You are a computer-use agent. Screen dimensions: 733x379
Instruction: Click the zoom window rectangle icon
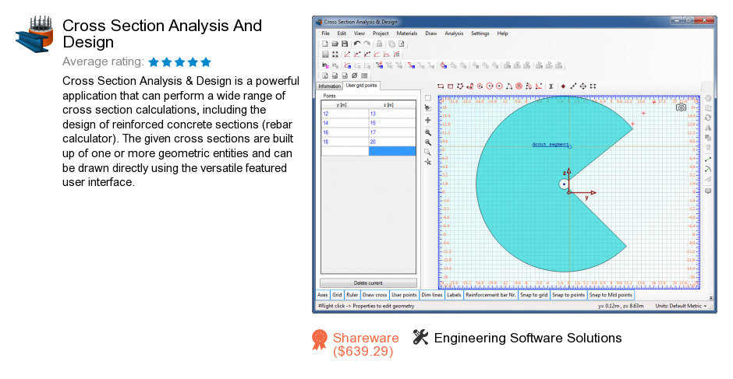pyautogui.click(x=428, y=153)
